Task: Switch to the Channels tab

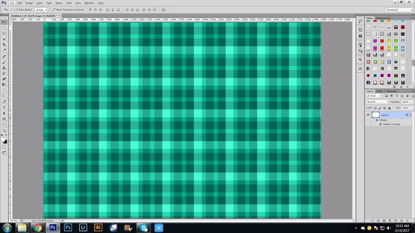Action: pyautogui.click(x=391, y=91)
